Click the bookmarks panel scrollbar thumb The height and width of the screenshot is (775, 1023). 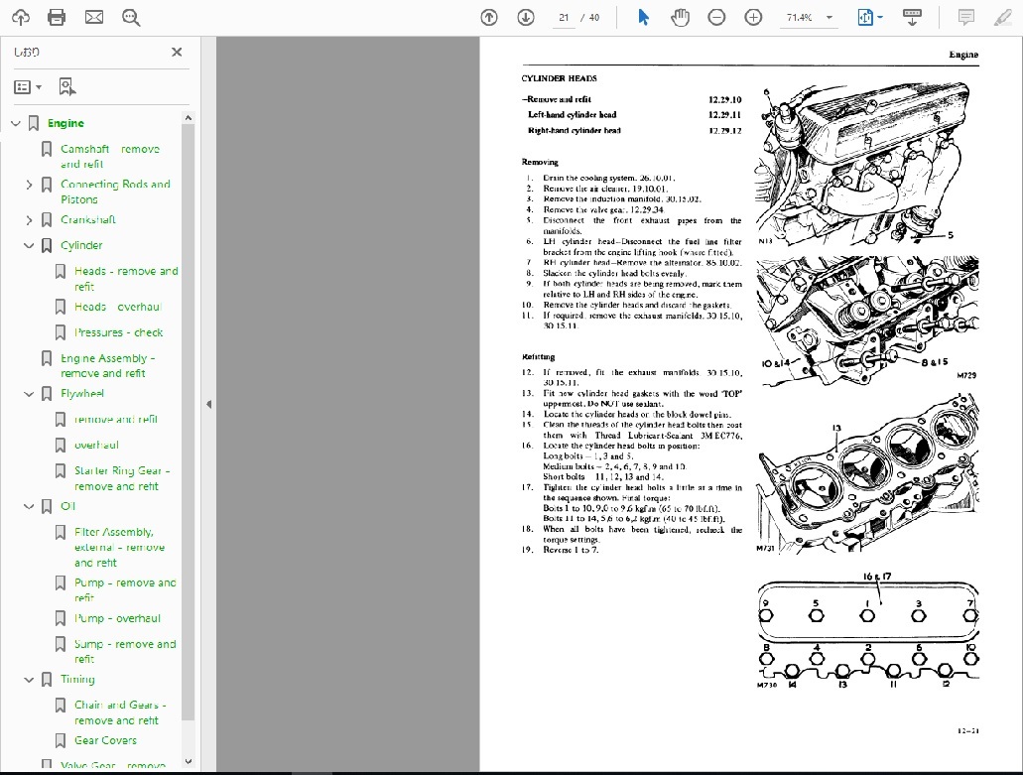click(188, 422)
